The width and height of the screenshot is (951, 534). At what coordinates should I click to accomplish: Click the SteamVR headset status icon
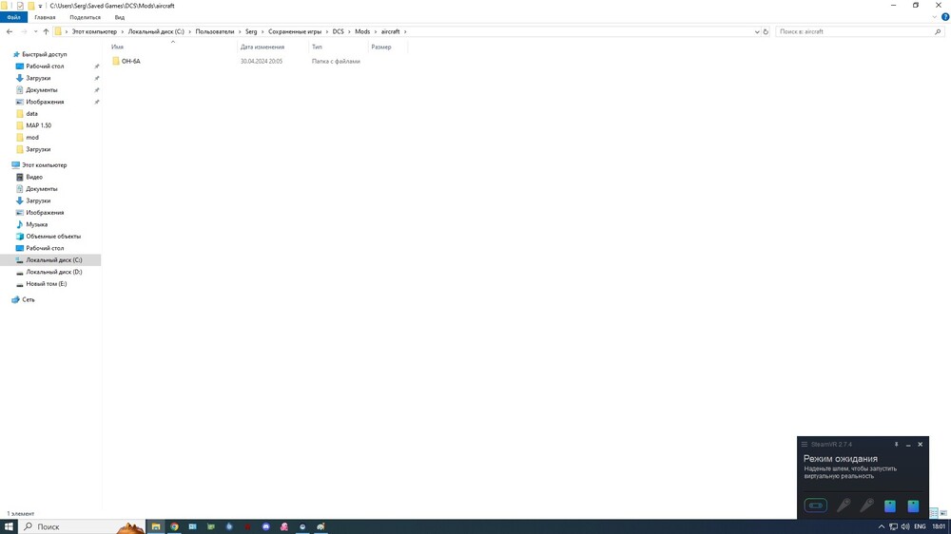(x=816, y=505)
